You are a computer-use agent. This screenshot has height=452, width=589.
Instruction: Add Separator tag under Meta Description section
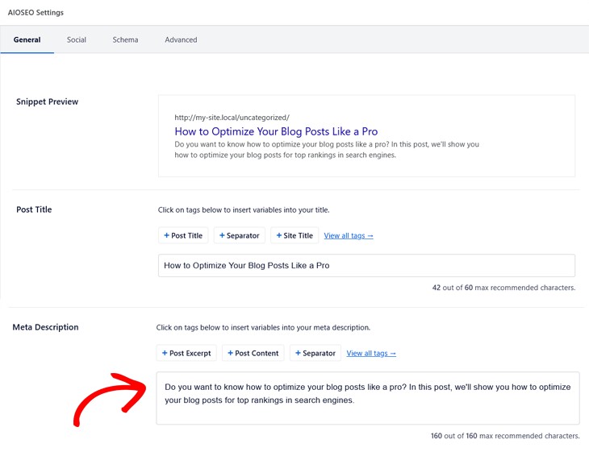coord(315,353)
